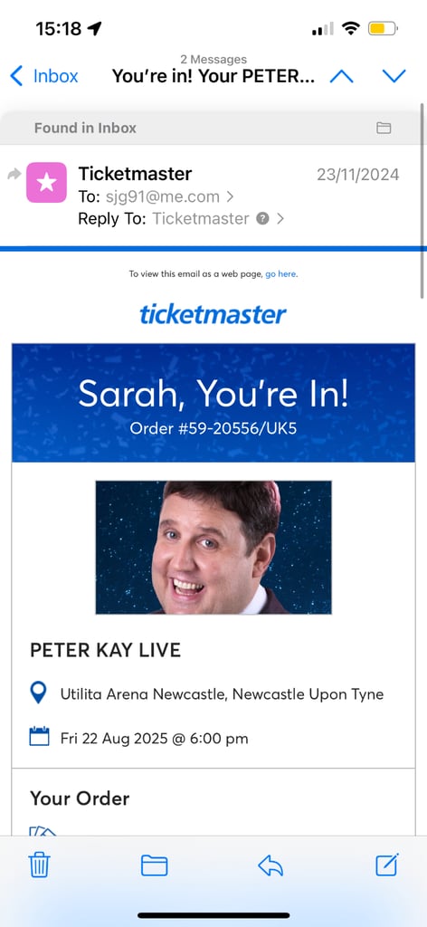Viewport: 427px width, 927px height.
Task: Tap the 'Sarah, You're In!' banner
Action: [x=213, y=403]
